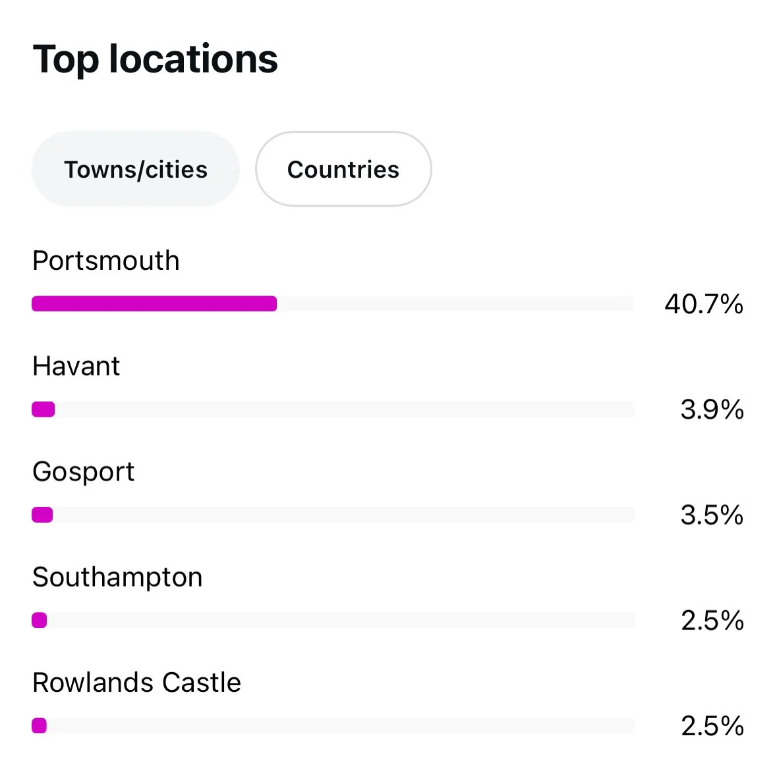Click the Portsmouth location label

coord(105,261)
